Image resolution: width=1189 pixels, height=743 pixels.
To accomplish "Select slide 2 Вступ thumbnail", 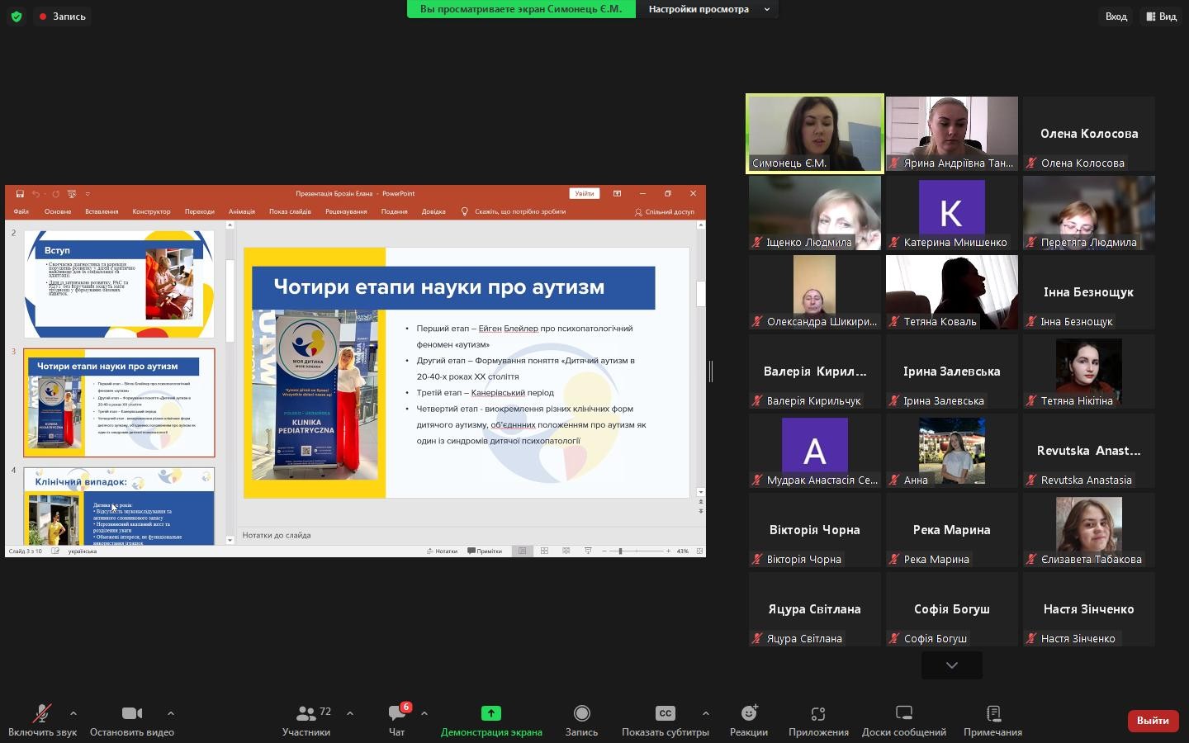I will (119, 284).
